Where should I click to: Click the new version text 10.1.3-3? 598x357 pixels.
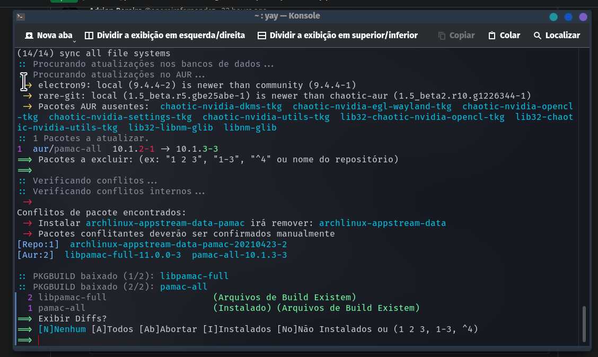[x=197, y=149]
